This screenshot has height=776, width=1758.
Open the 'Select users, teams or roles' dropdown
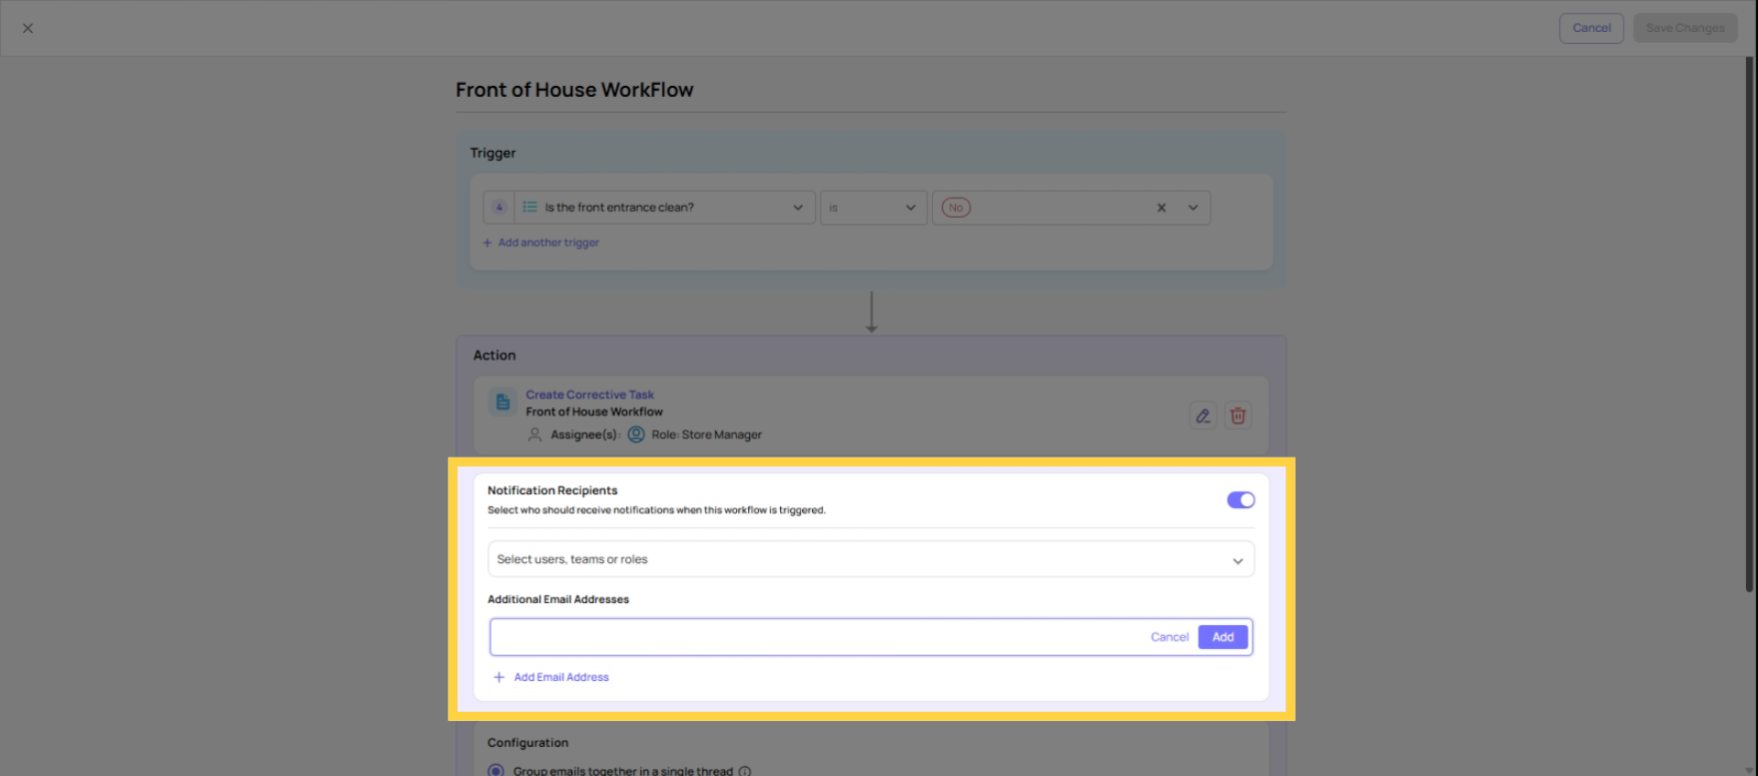pos(871,559)
